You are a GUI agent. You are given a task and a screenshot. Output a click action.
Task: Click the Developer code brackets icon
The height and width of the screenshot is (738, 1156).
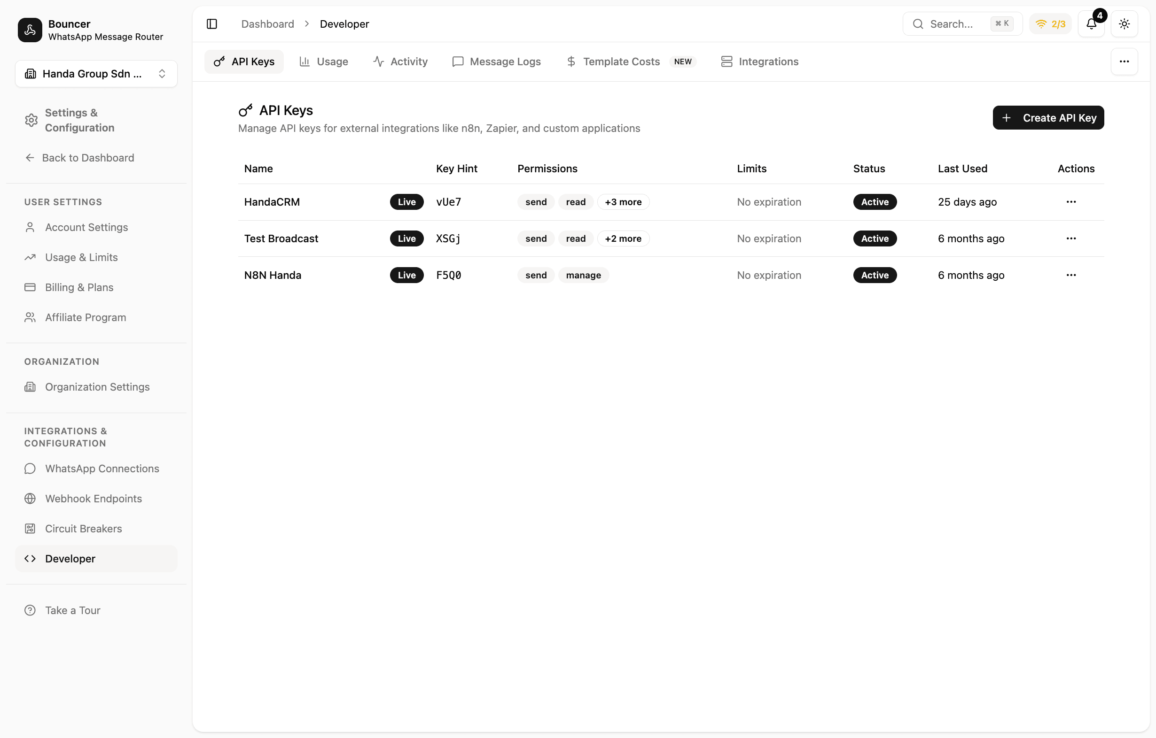(30, 559)
